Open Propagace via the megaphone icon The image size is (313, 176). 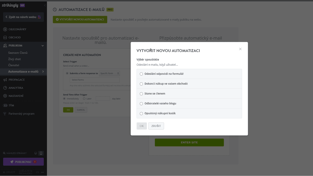5,80
